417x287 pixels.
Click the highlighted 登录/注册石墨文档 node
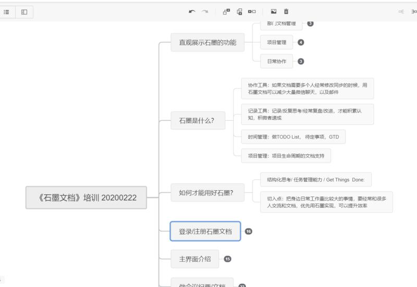[x=205, y=231]
